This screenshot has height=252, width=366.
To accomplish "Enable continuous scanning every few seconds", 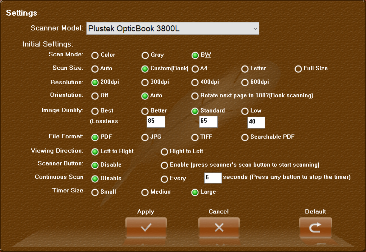I will click(164, 179).
